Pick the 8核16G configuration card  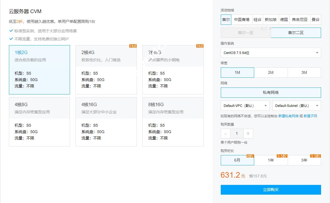[x=173, y=121]
